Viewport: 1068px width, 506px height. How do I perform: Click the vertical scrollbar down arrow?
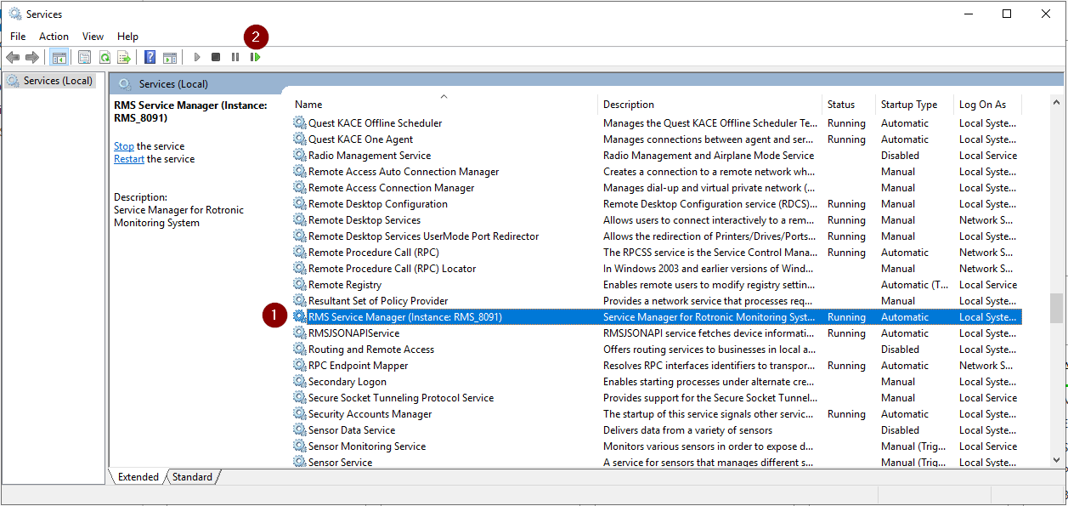[x=1057, y=459]
